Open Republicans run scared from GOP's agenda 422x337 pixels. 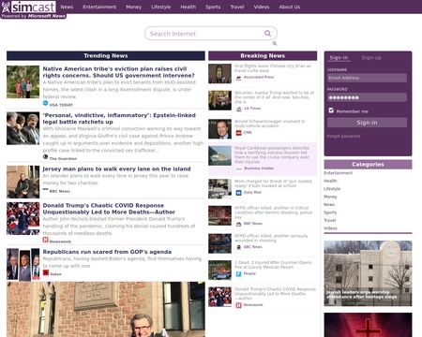tap(107, 252)
